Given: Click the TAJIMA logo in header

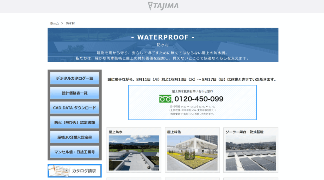Looking at the screenshot, I should click(163, 6).
